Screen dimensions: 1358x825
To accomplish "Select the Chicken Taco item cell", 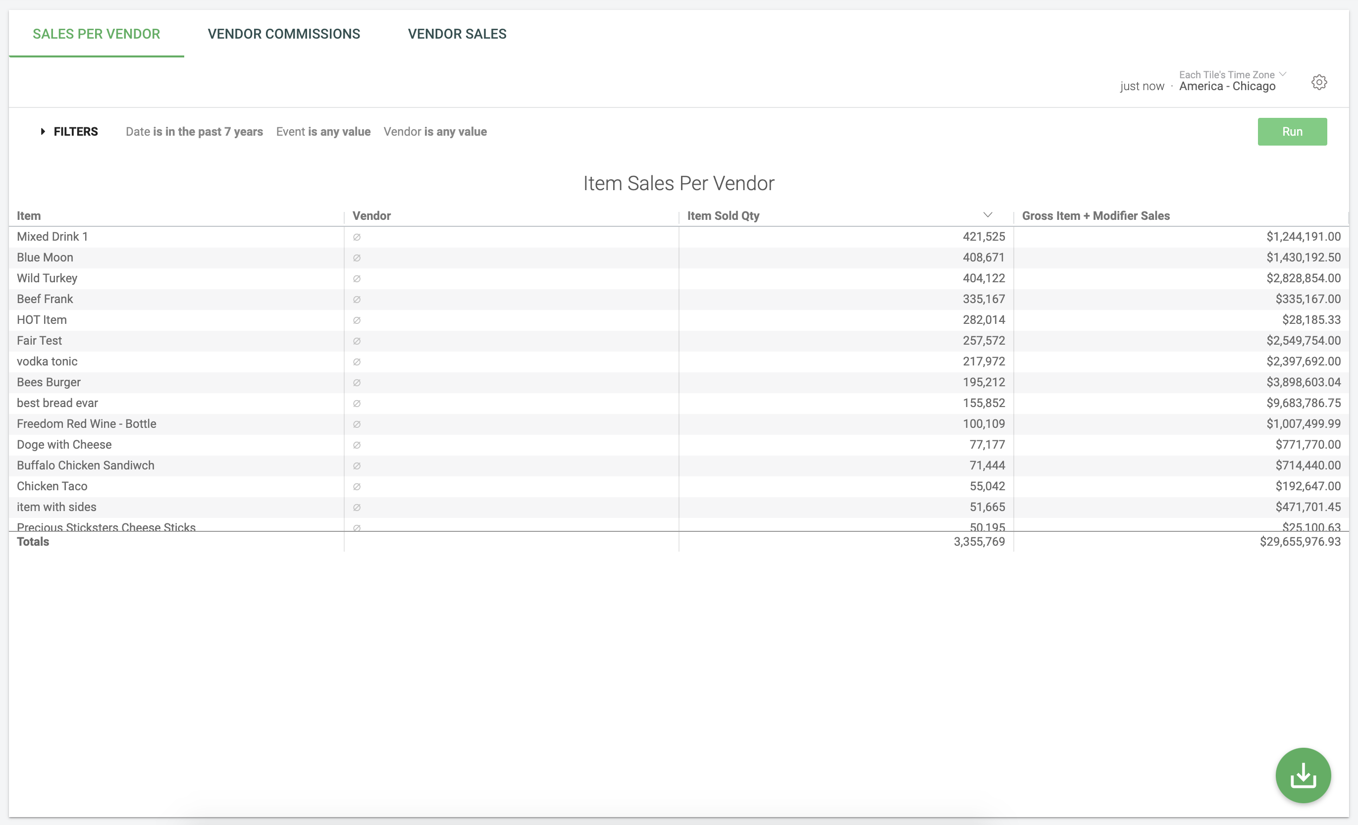I will (x=176, y=486).
